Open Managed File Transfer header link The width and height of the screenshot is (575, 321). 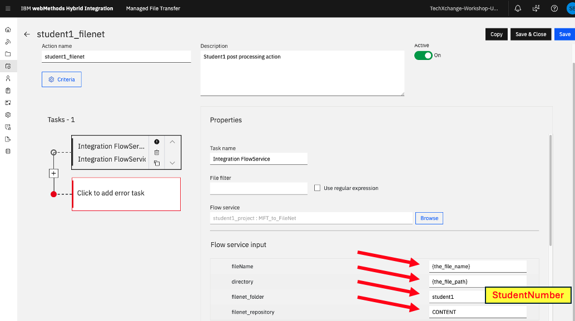[x=153, y=8]
